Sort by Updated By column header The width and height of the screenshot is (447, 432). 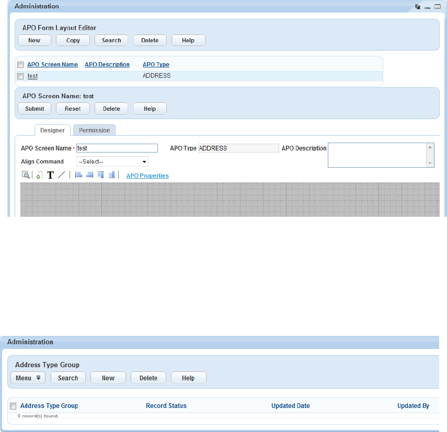[413, 405]
